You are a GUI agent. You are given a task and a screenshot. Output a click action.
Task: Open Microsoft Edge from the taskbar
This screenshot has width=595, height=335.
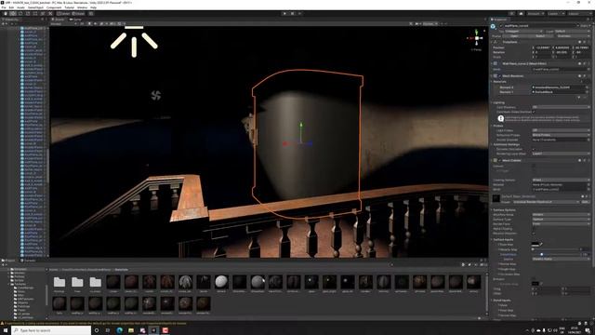click(x=120, y=330)
